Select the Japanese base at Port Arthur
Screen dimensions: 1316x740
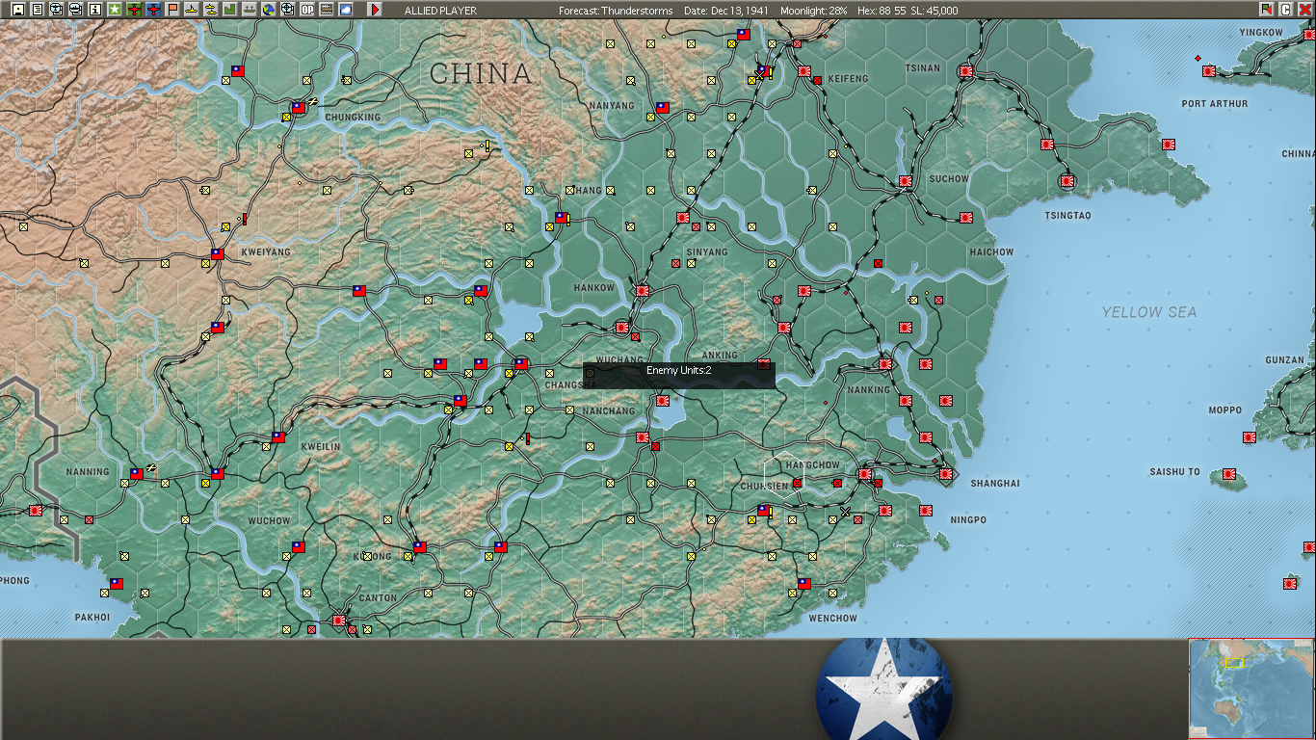(1208, 70)
